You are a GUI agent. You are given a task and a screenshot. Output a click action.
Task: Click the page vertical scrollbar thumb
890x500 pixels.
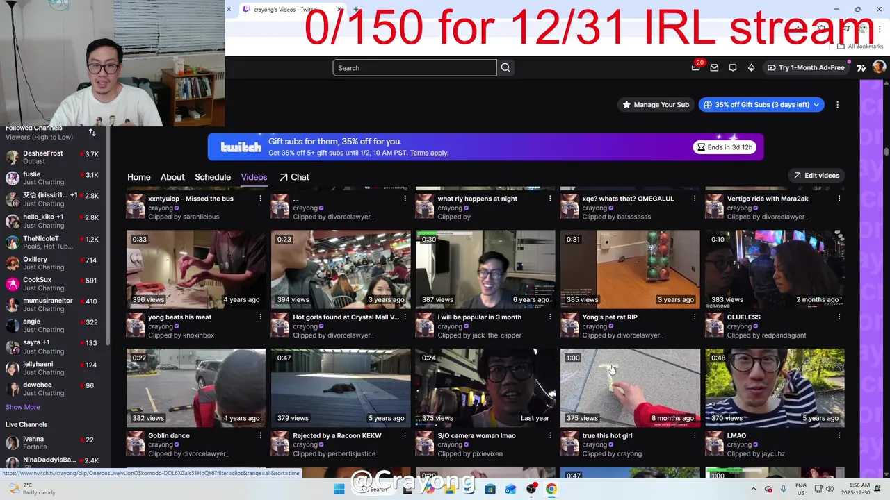(x=887, y=152)
